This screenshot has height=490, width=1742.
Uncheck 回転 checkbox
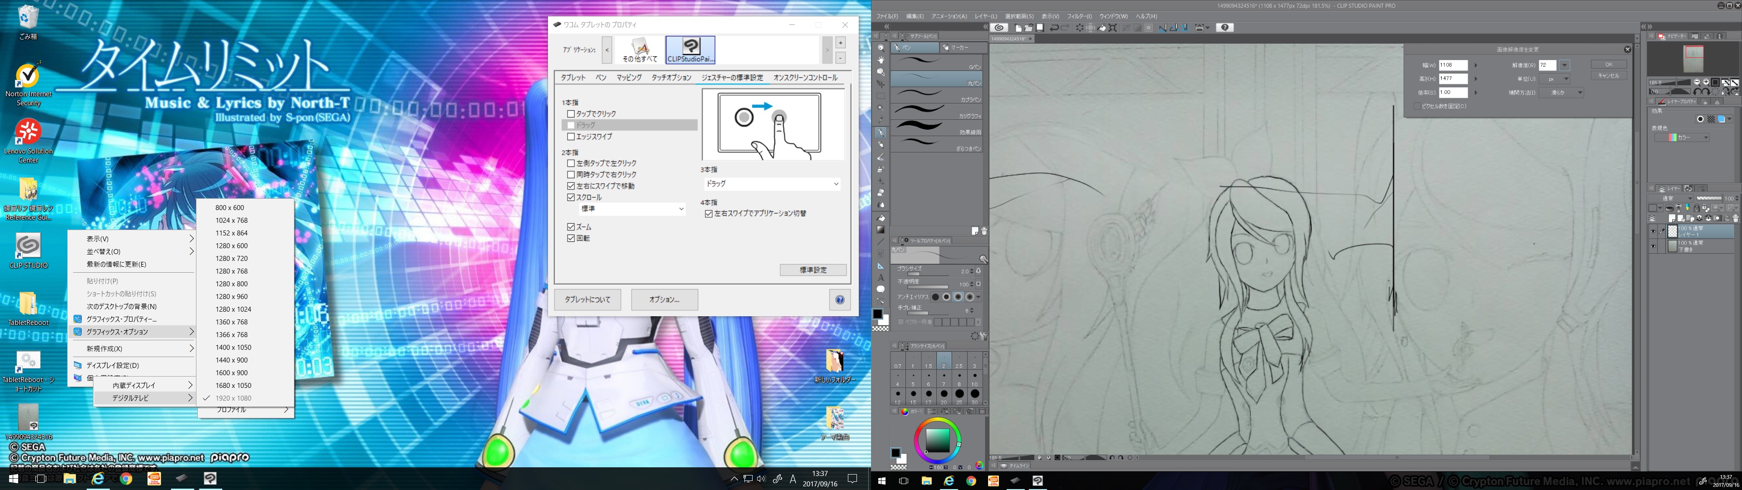[x=571, y=238]
